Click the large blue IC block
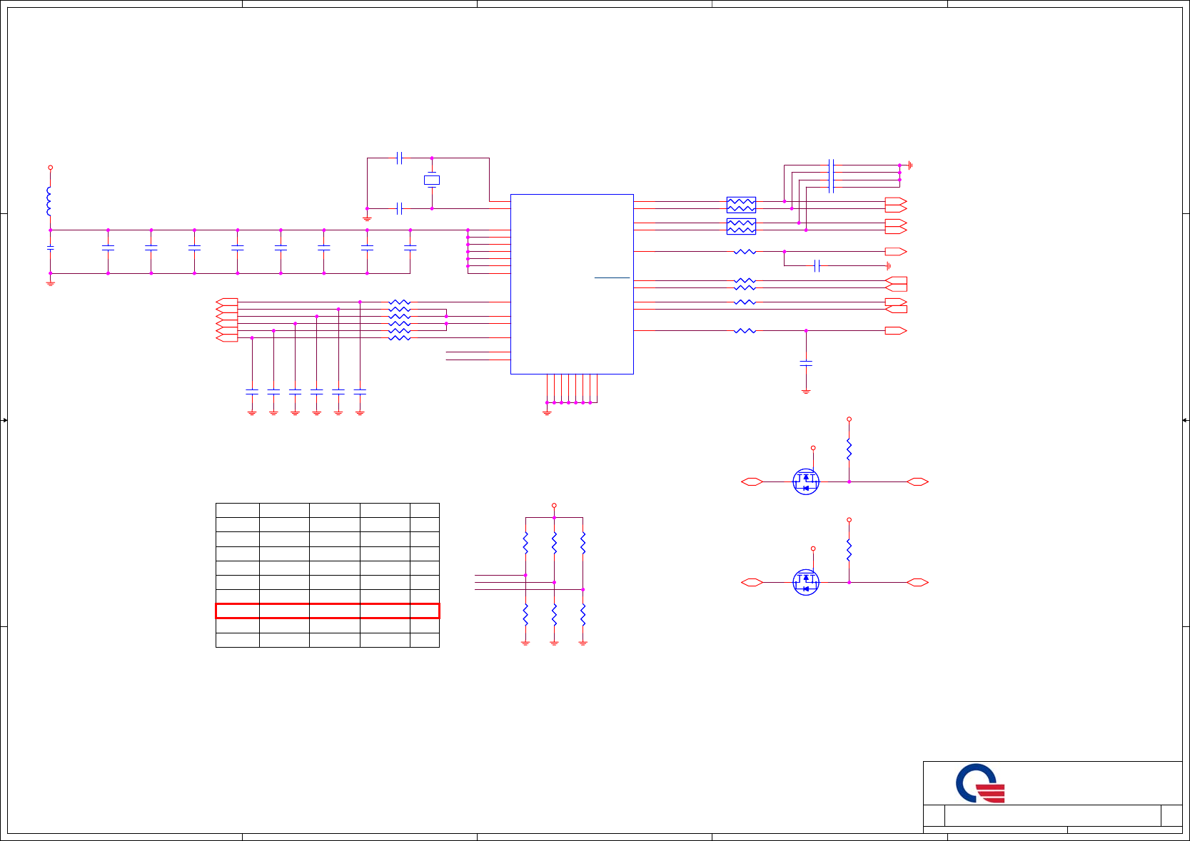This screenshot has height=841, width=1190. coord(572,284)
